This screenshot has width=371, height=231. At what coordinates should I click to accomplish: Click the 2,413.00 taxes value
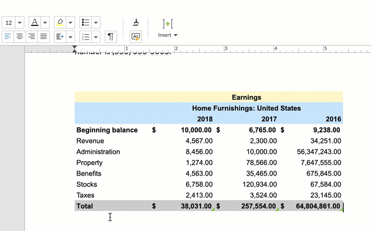pos(199,195)
